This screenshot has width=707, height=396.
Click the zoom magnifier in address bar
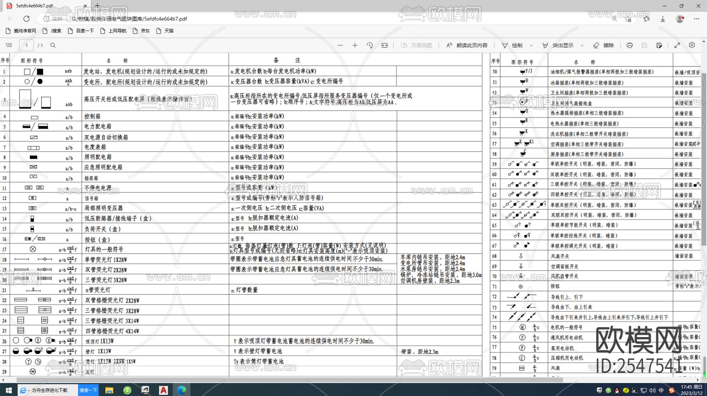click(614, 18)
